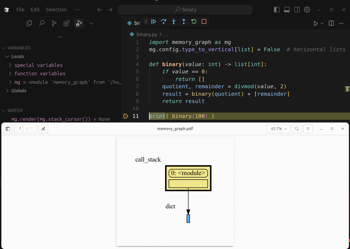The width and height of the screenshot is (350, 249).
Task: Click the VS Code app logo icon
Action: [7, 10]
